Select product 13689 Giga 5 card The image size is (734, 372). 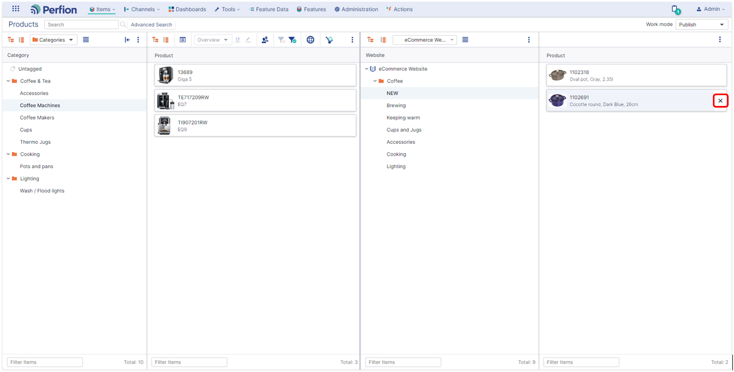click(x=255, y=75)
